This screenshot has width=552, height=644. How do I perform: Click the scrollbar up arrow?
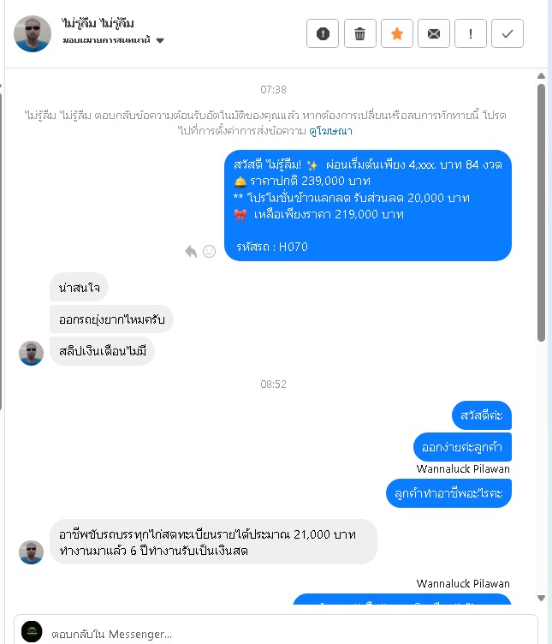[x=542, y=76]
